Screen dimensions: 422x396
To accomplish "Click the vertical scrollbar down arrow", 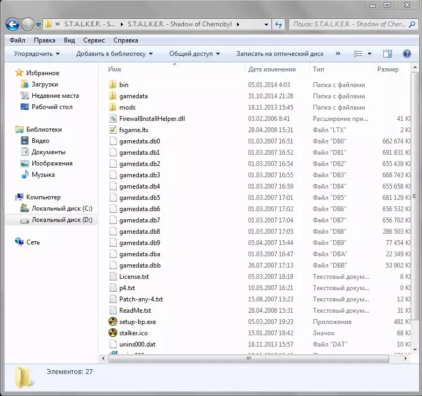I will coord(415,350).
